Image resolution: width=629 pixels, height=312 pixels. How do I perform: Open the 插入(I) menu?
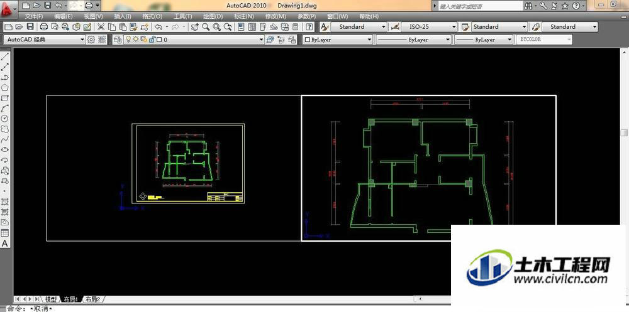point(123,16)
